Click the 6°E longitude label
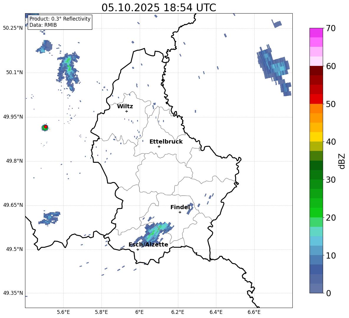The width and height of the screenshot is (349, 318). pyautogui.click(x=139, y=312)
